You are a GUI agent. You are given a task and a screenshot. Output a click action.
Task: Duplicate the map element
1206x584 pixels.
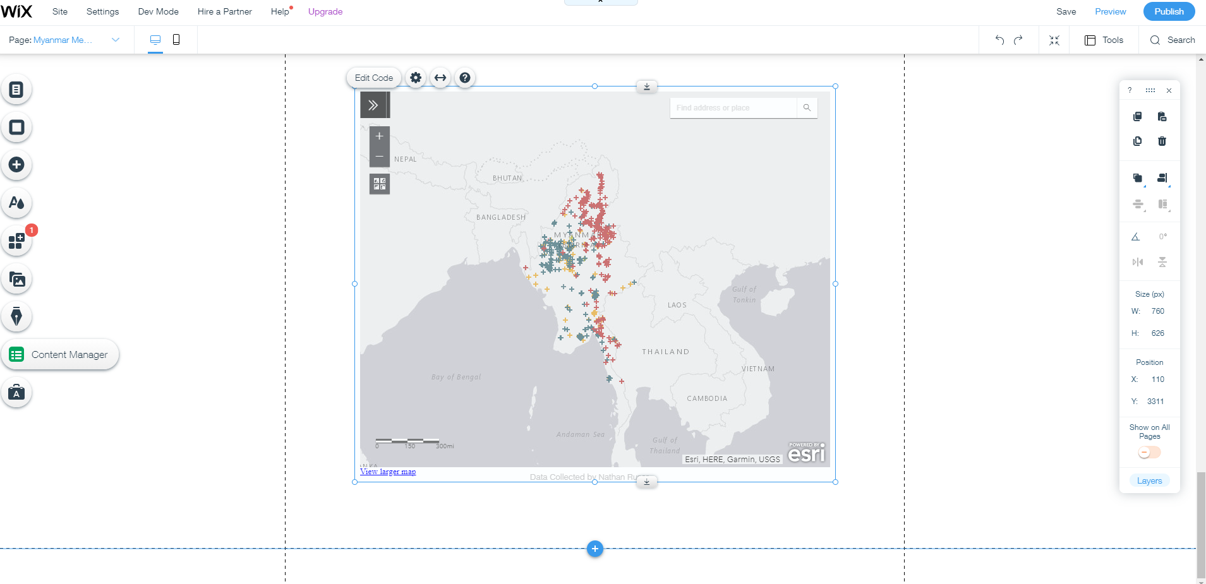[x=1136, y=141]
